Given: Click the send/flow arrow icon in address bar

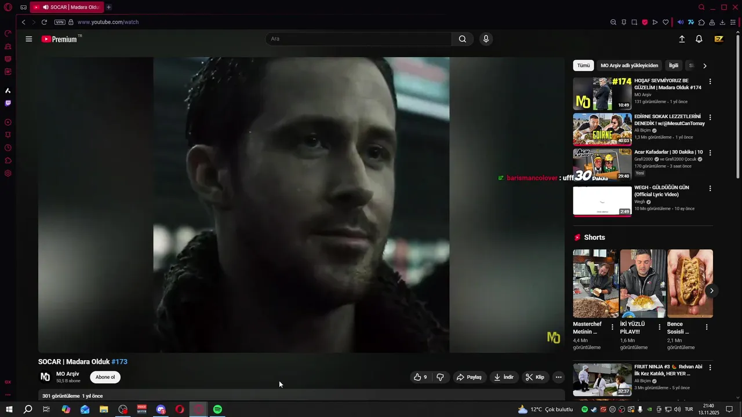Looking at the screenshot, I should [655, 22].
